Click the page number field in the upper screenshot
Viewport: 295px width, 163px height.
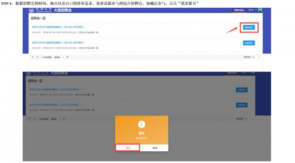[63, 57]
